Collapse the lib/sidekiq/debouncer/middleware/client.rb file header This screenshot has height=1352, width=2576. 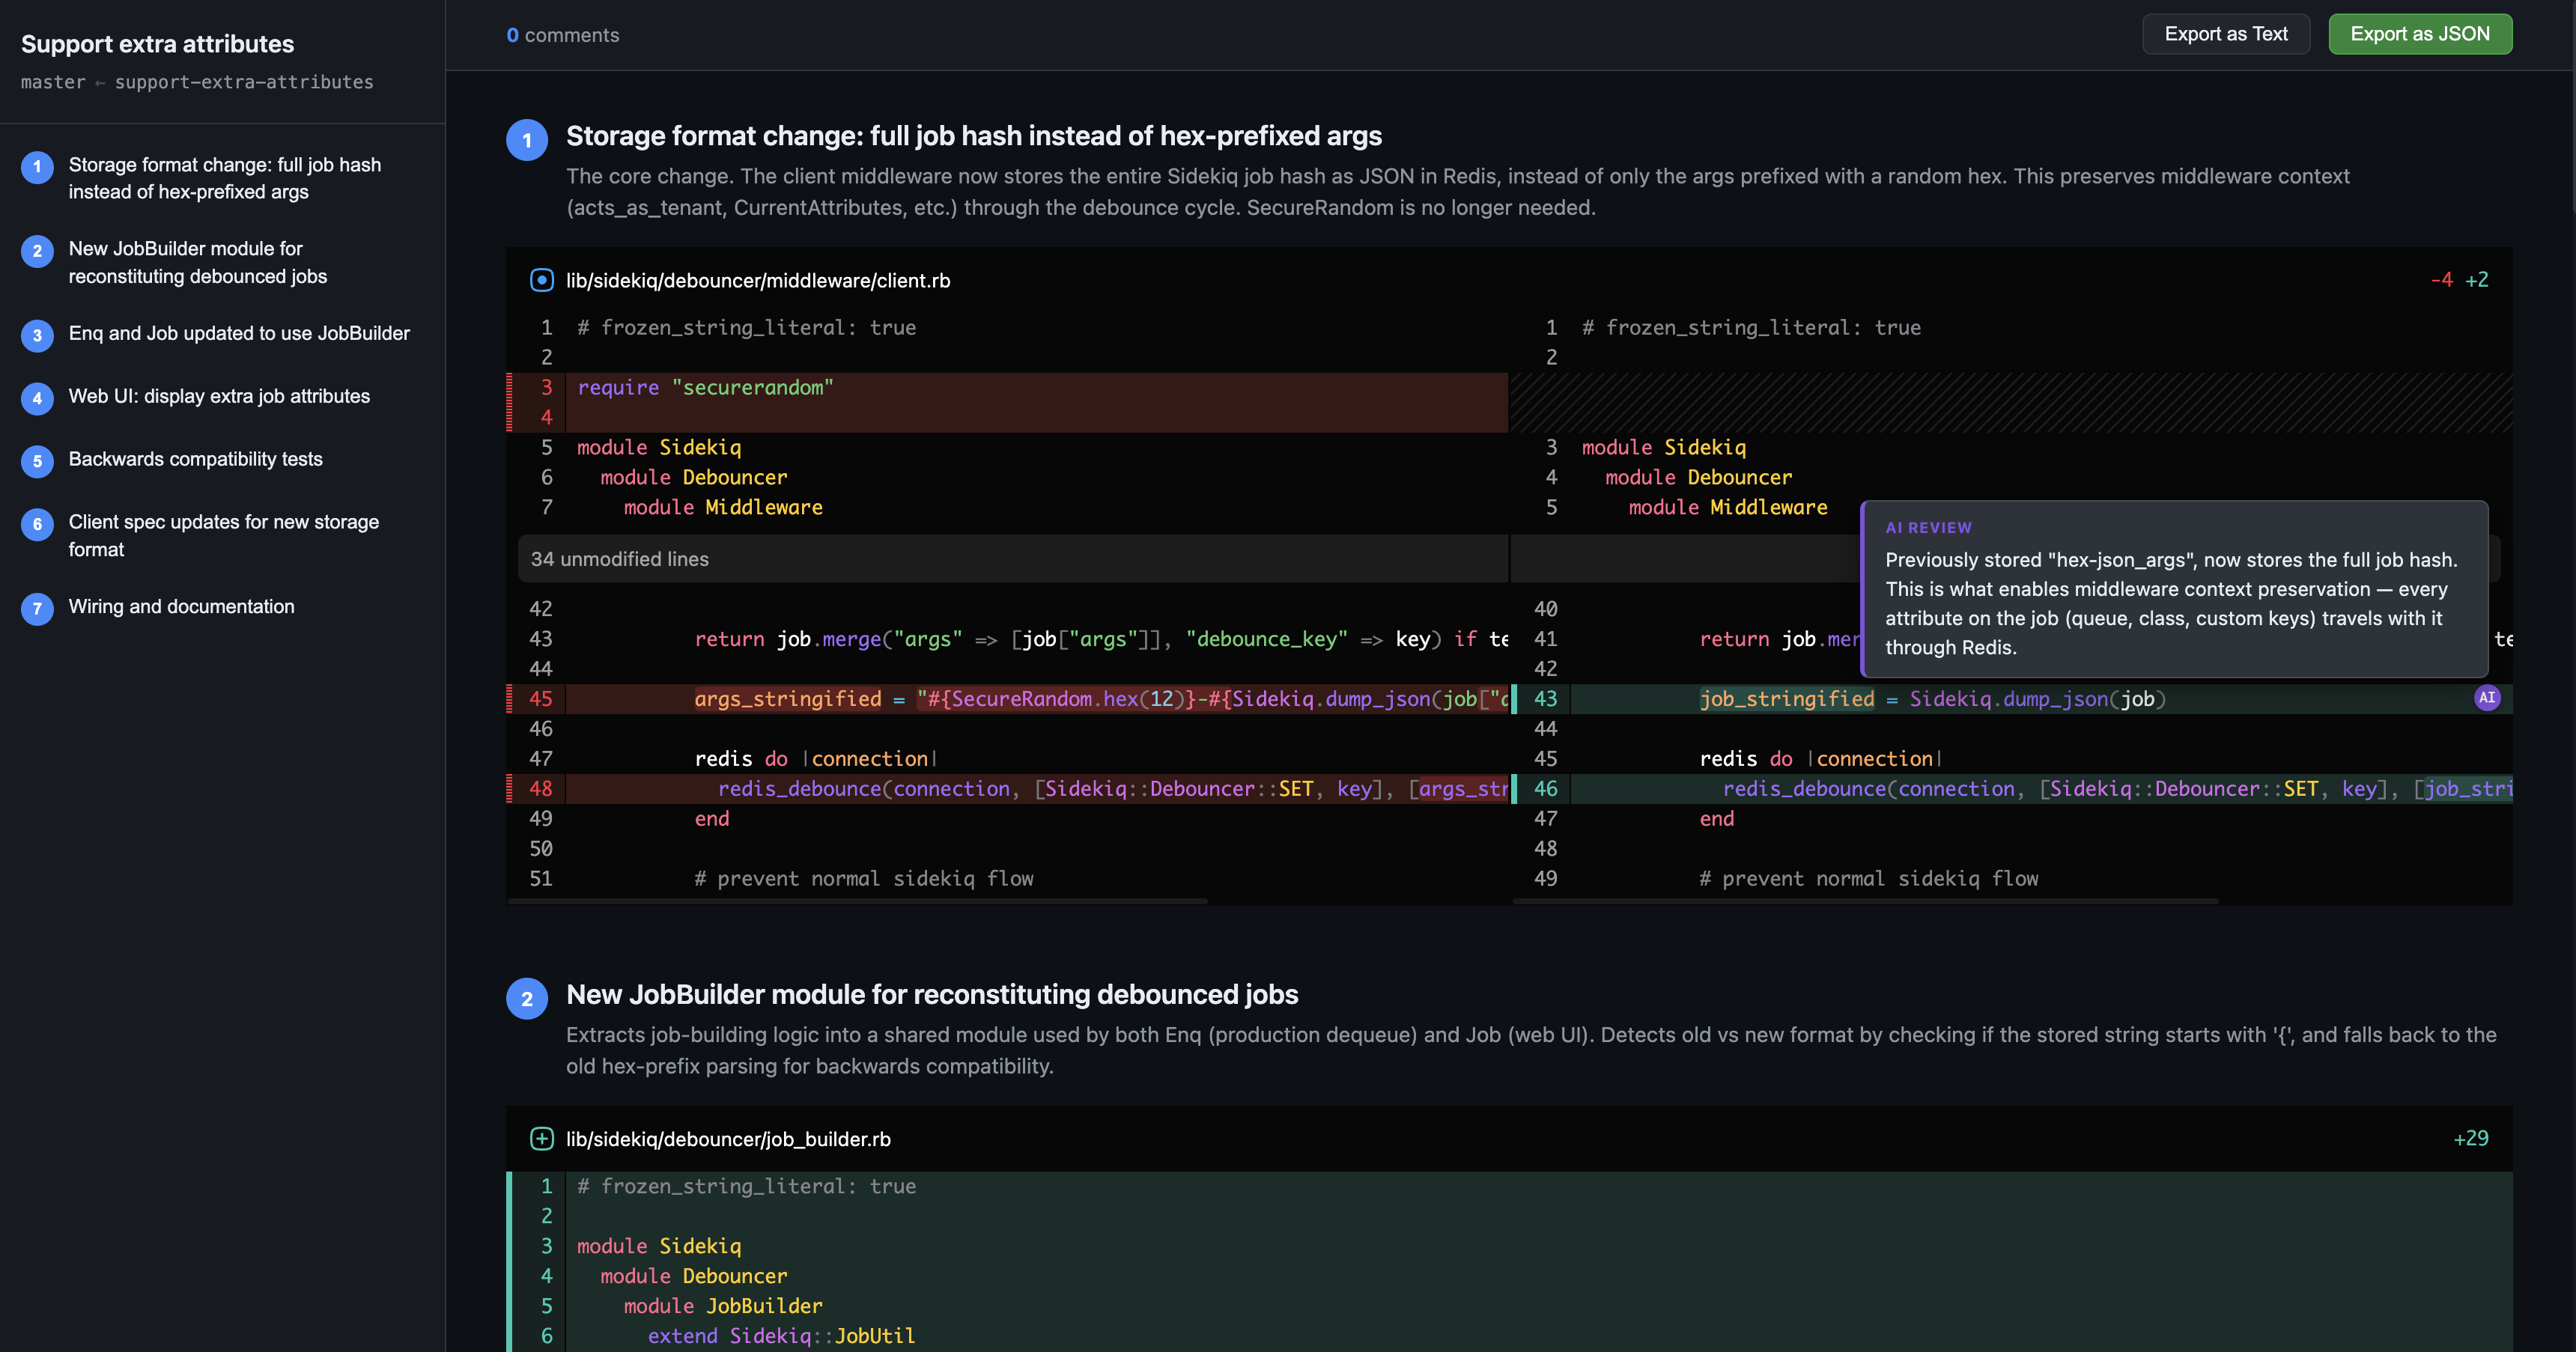coord(758,280)
